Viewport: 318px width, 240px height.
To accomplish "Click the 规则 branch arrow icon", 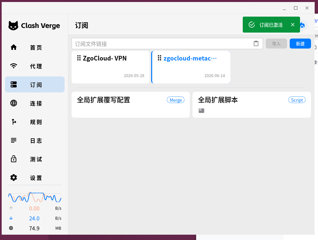I will [x=14, y=122].
